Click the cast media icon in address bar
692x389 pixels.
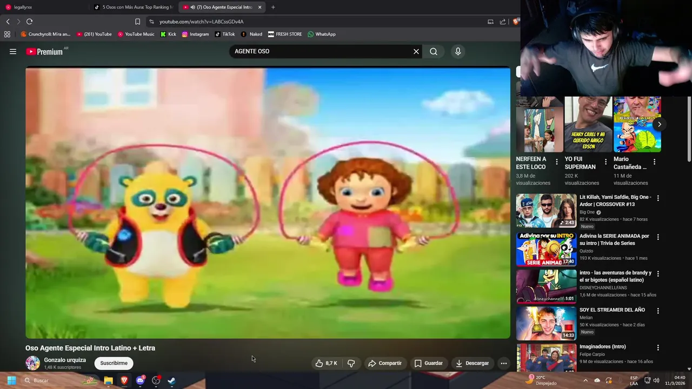[x=490, y=22]
